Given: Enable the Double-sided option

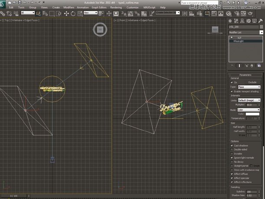Looking at the screenshot, I should (x=232, y=150).
